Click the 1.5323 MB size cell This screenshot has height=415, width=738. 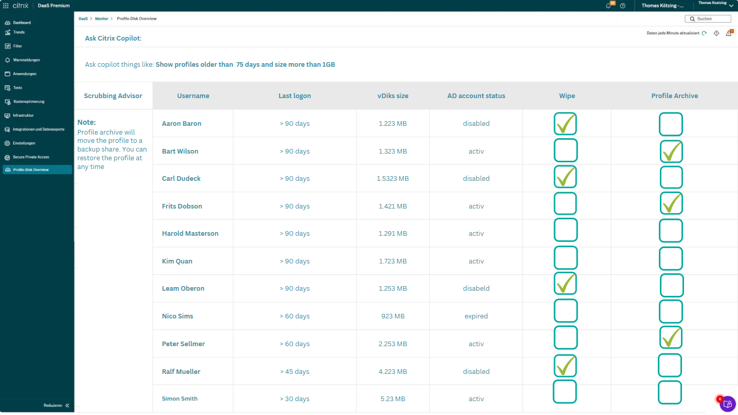pyautogui.click(x=393, y=179)
